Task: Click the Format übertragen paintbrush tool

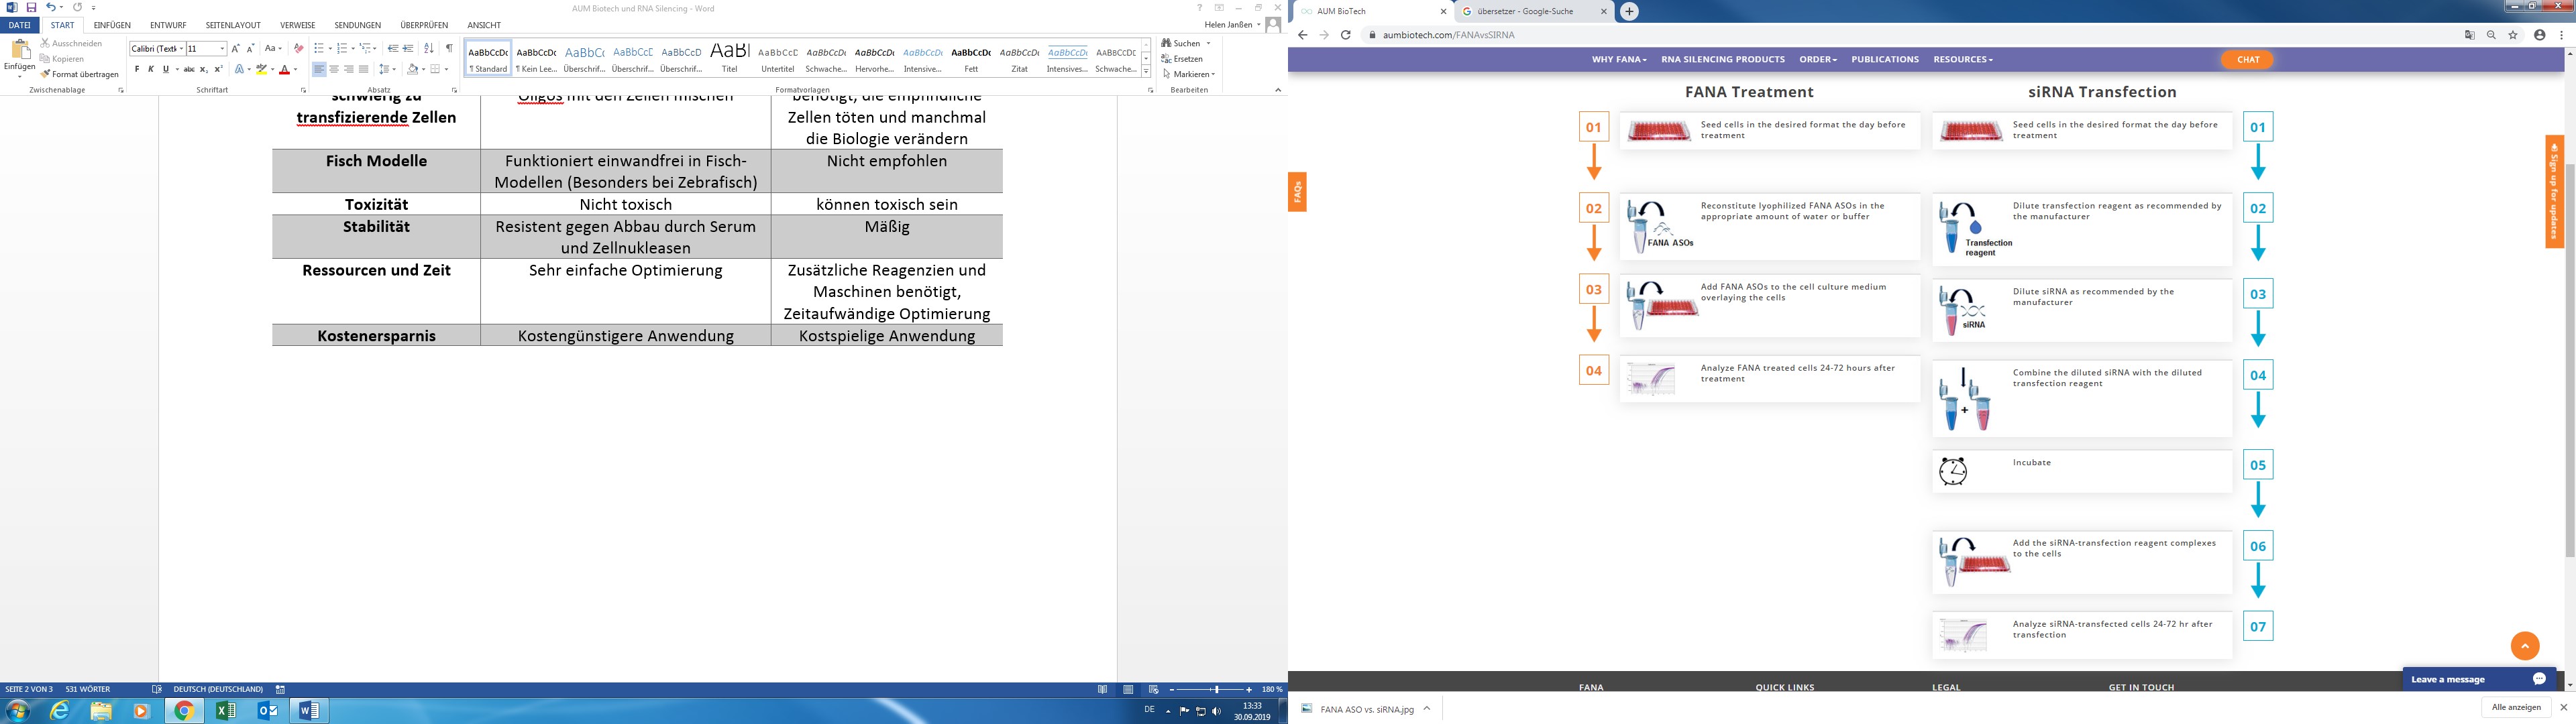Action: 80,74
